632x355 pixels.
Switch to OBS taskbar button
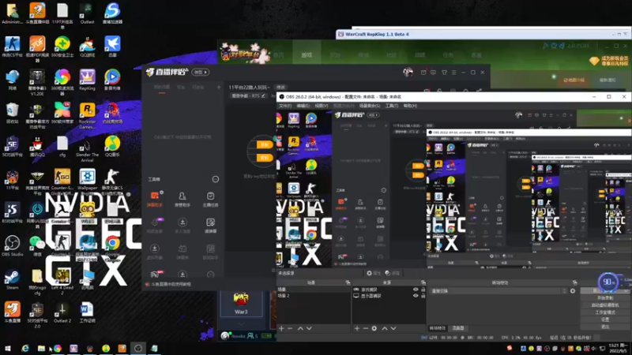(138, 348)
